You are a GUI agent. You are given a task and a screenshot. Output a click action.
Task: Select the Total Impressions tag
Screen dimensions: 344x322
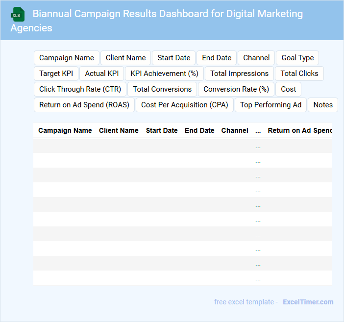(240, 74)
